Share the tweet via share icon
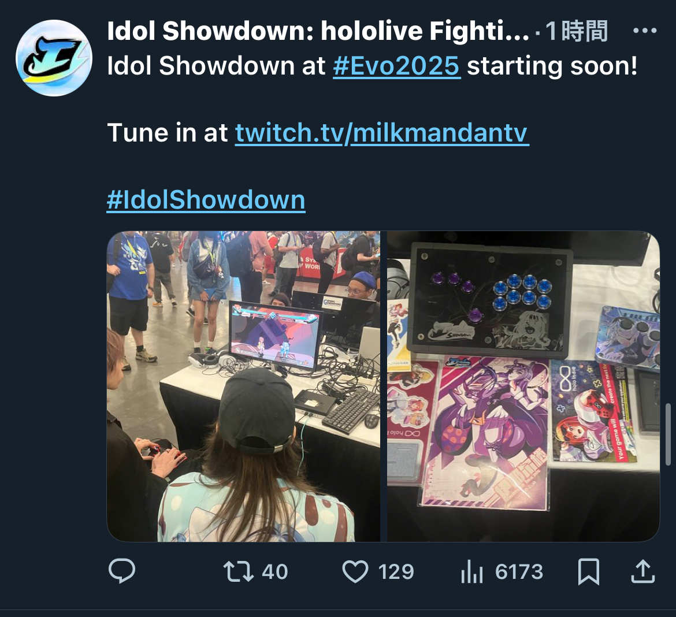The image size is (676, 617). point(643,571)
